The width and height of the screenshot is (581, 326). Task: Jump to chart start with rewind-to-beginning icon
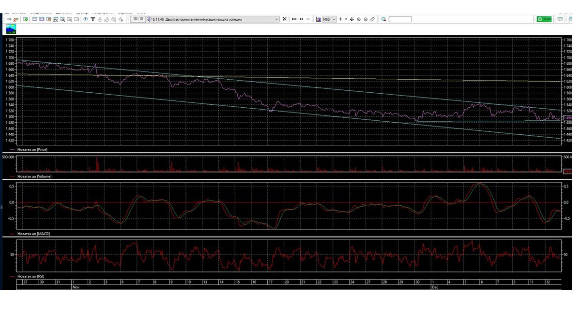(294, 19)
